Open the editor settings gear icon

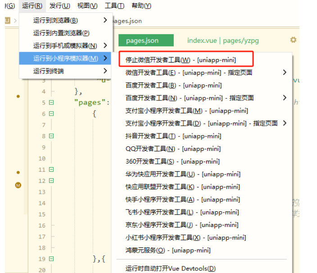pos(293,40)
